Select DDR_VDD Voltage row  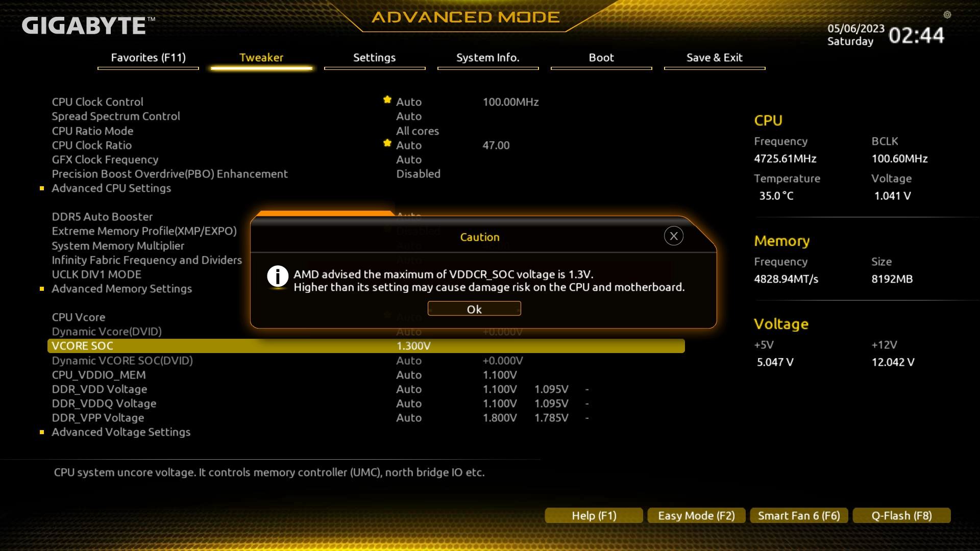click(366, 389)
